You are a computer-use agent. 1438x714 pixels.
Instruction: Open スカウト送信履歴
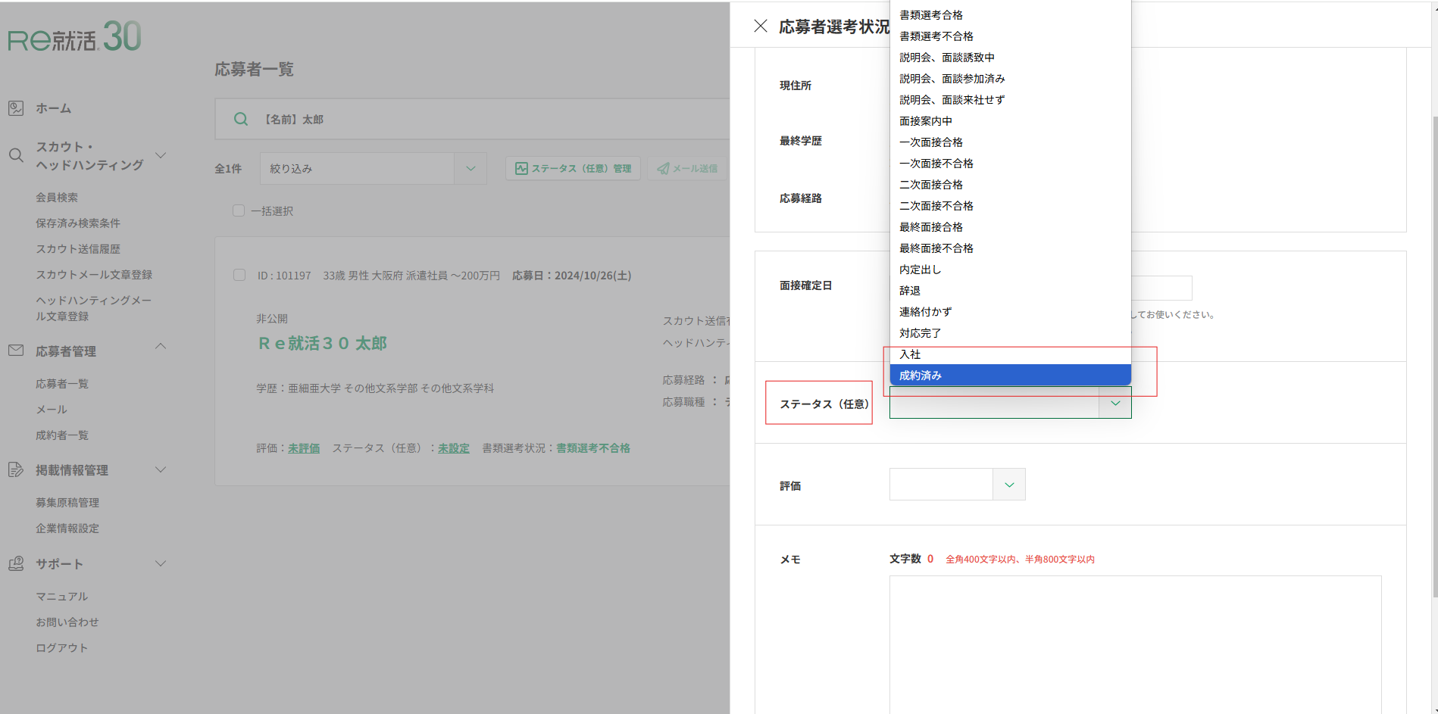78,248
